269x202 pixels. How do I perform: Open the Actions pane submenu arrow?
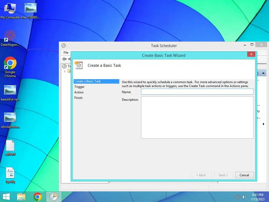point(263,124)
